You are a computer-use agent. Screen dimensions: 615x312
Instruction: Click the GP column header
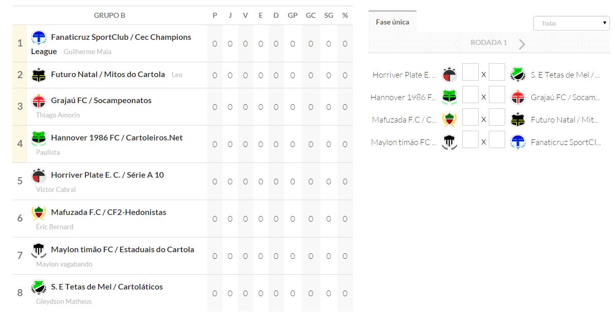(x=293, y=15)
